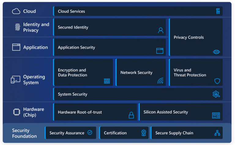Click the padlock icon in Hardware Root-of-trust
Image resolution: width=235 pixels, height=145 pixels.
(131, 115)
